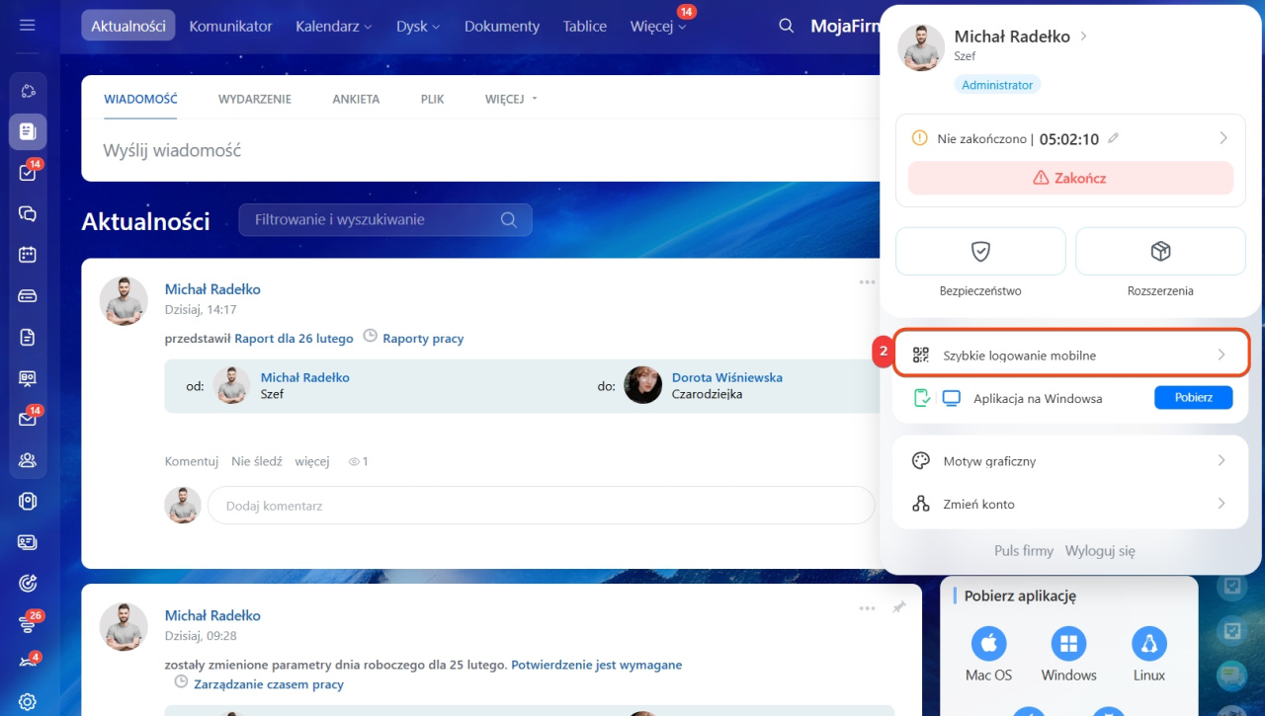Open the three-dot menu on the 14:17 post

click(x=867, y=282)
